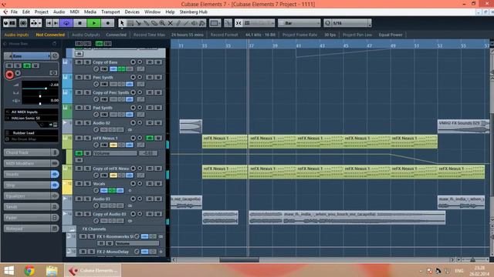Select the Split scissors tool
494x277 pixels.
(x=138, y=23)
